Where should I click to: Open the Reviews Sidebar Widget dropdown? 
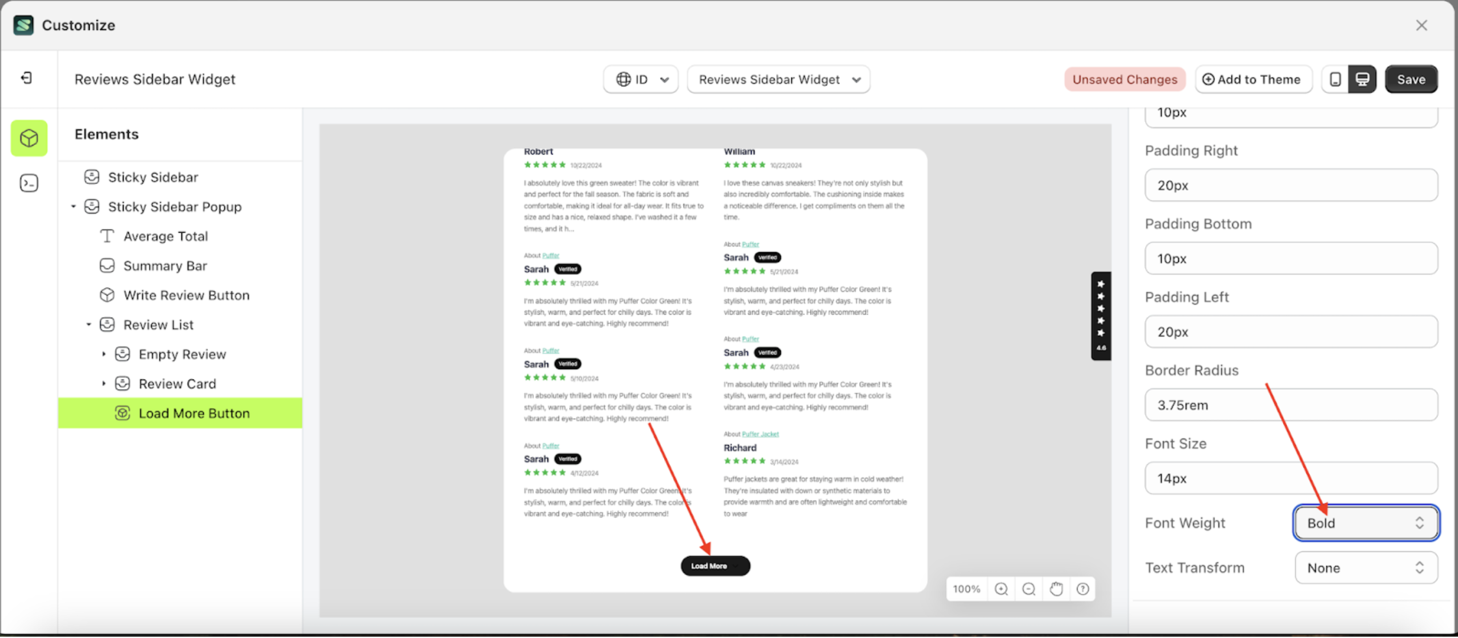click(778, 79)
